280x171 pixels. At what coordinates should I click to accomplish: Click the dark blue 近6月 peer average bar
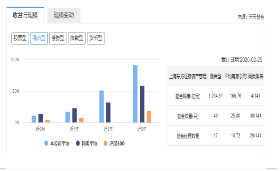click(41, 118)
